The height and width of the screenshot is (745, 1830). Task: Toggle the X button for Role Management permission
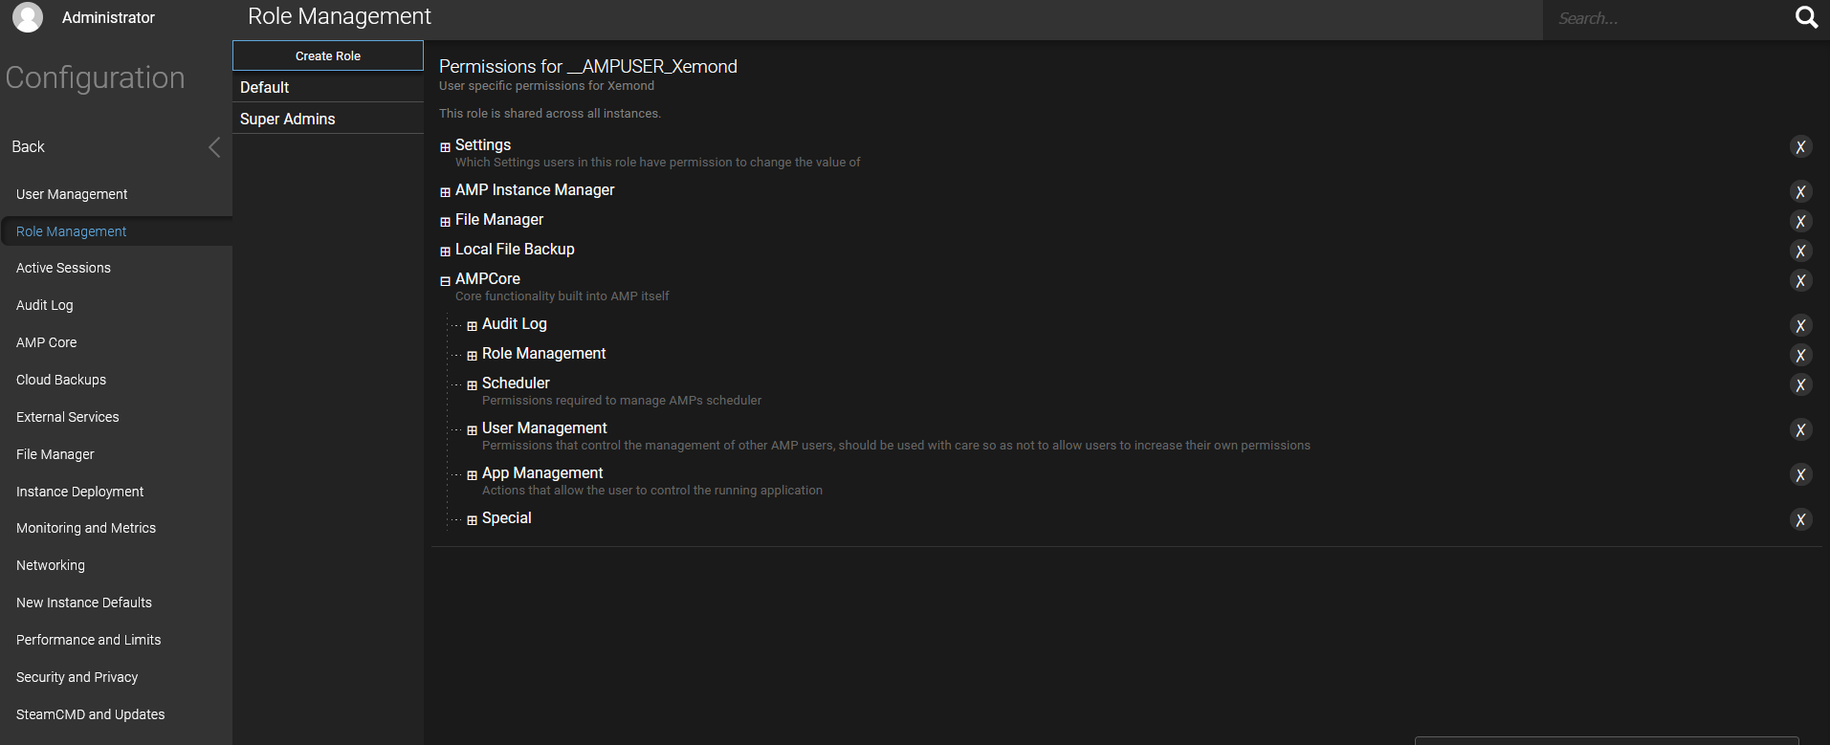tap(1800, 355)
